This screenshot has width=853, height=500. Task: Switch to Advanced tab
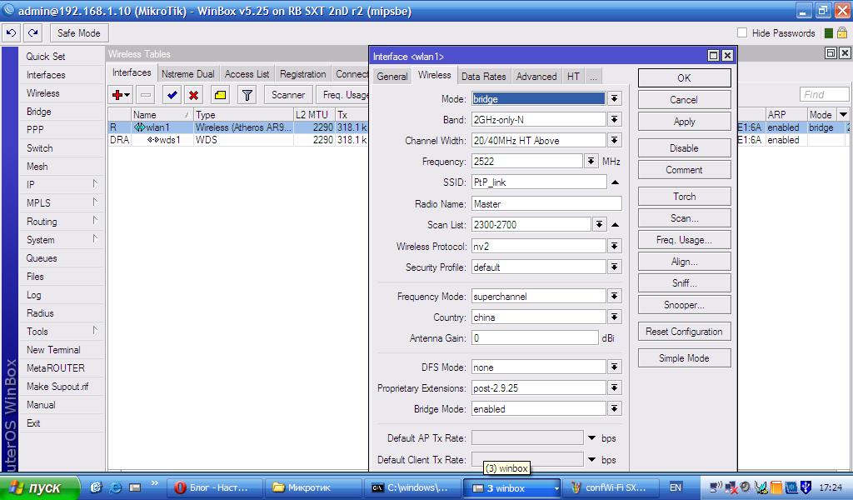tap(536, 77)
